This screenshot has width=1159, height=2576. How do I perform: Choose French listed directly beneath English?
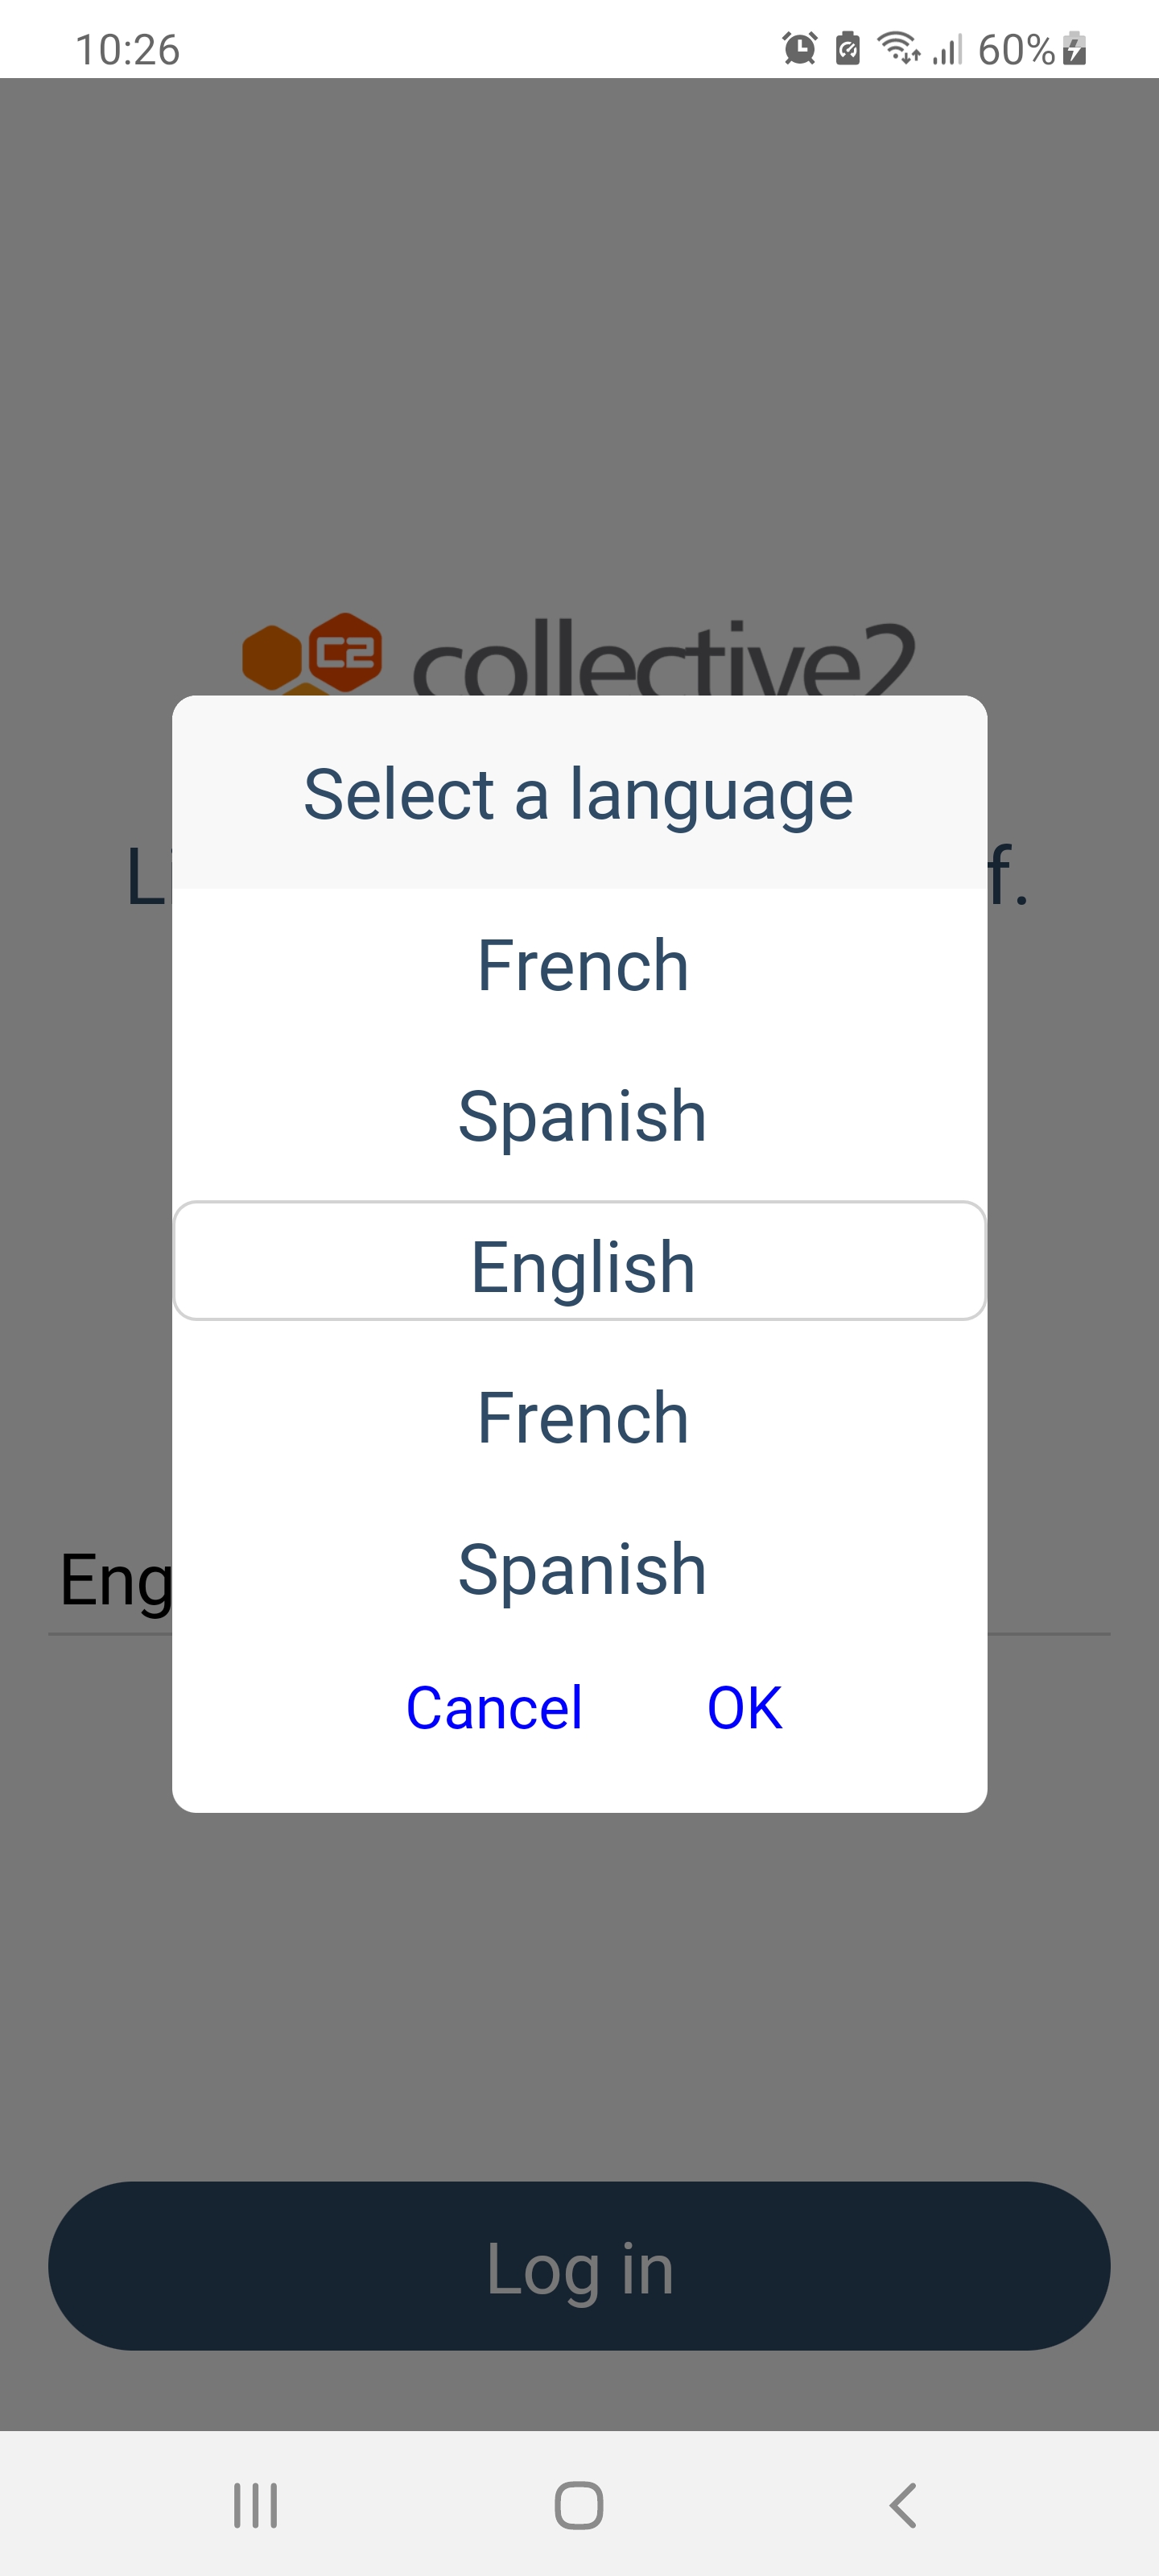(582, 1417)
